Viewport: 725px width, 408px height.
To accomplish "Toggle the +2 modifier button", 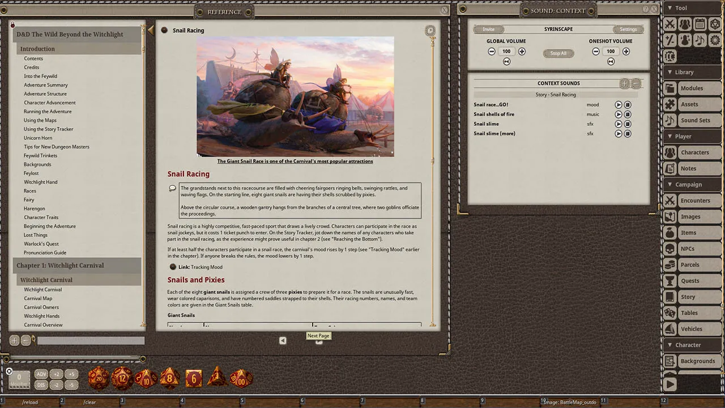I will (x=56, y=374).
